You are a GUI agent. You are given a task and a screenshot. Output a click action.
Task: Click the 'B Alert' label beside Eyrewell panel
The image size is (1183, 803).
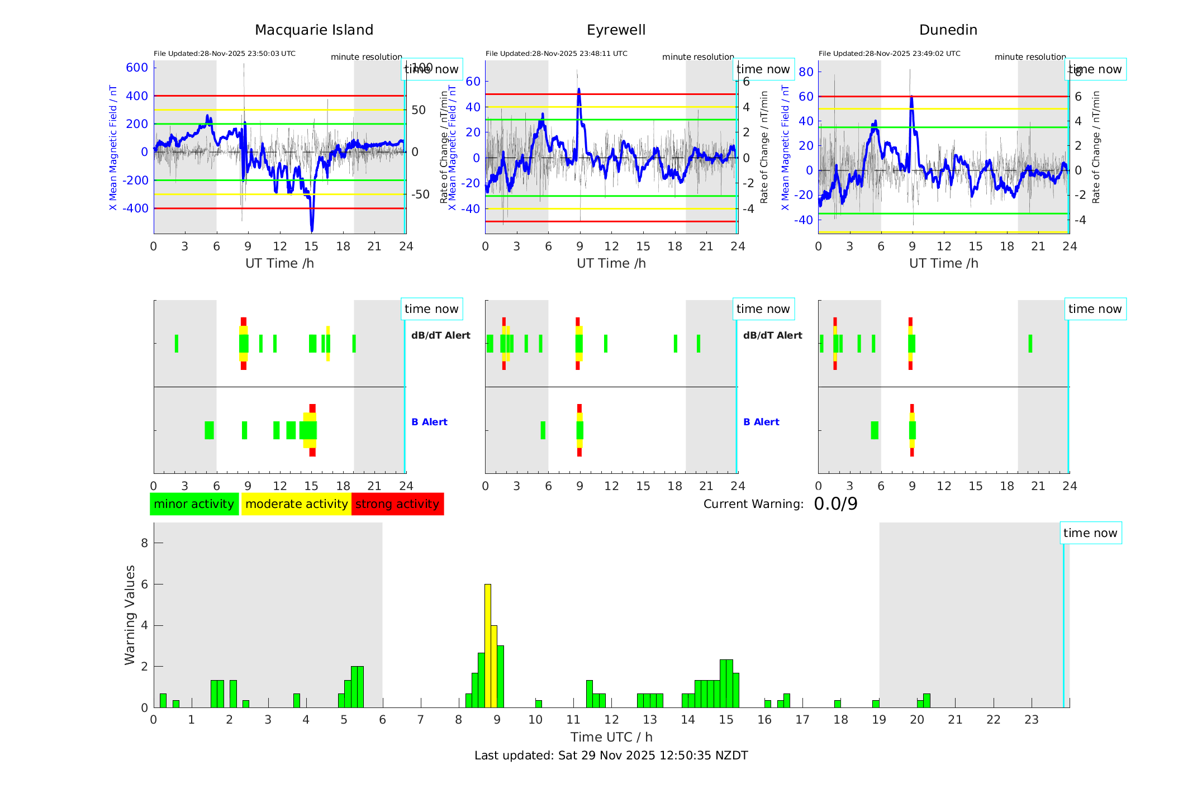tap(761, 422)
